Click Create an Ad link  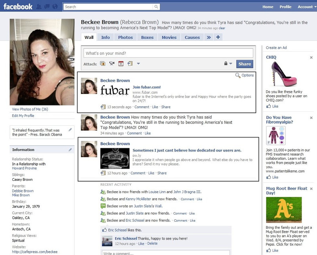tap(276, 48)
